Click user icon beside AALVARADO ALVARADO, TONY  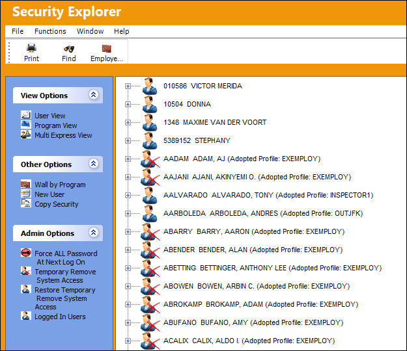click(150, 195)
